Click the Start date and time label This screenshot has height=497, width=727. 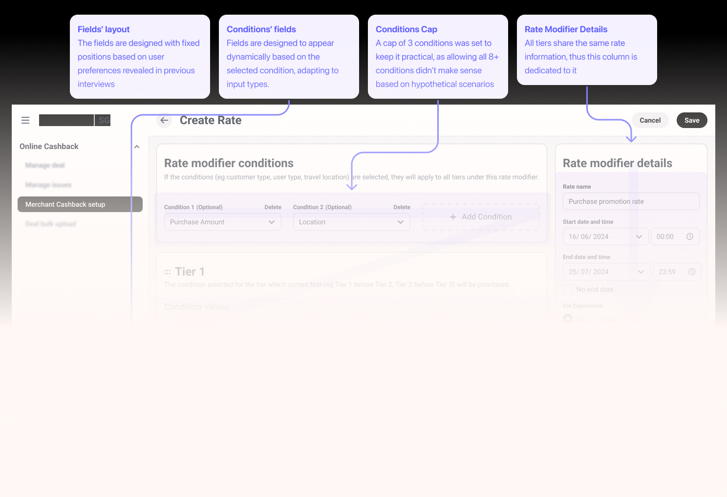pos(588,222)
